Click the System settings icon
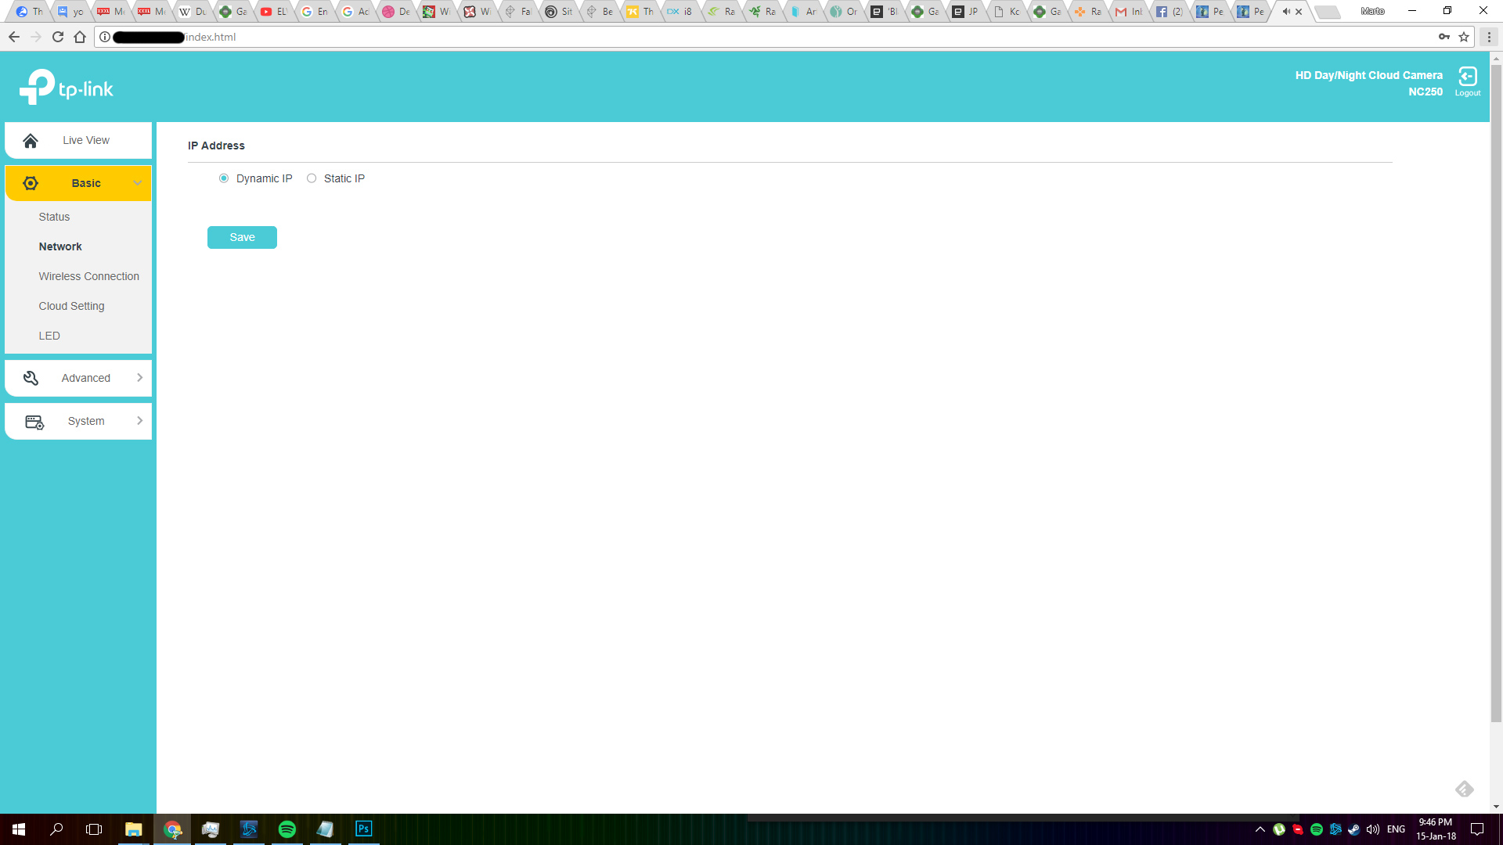 click(34, 422)
